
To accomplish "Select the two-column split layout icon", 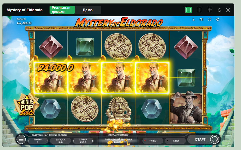I will click(199, 10).
